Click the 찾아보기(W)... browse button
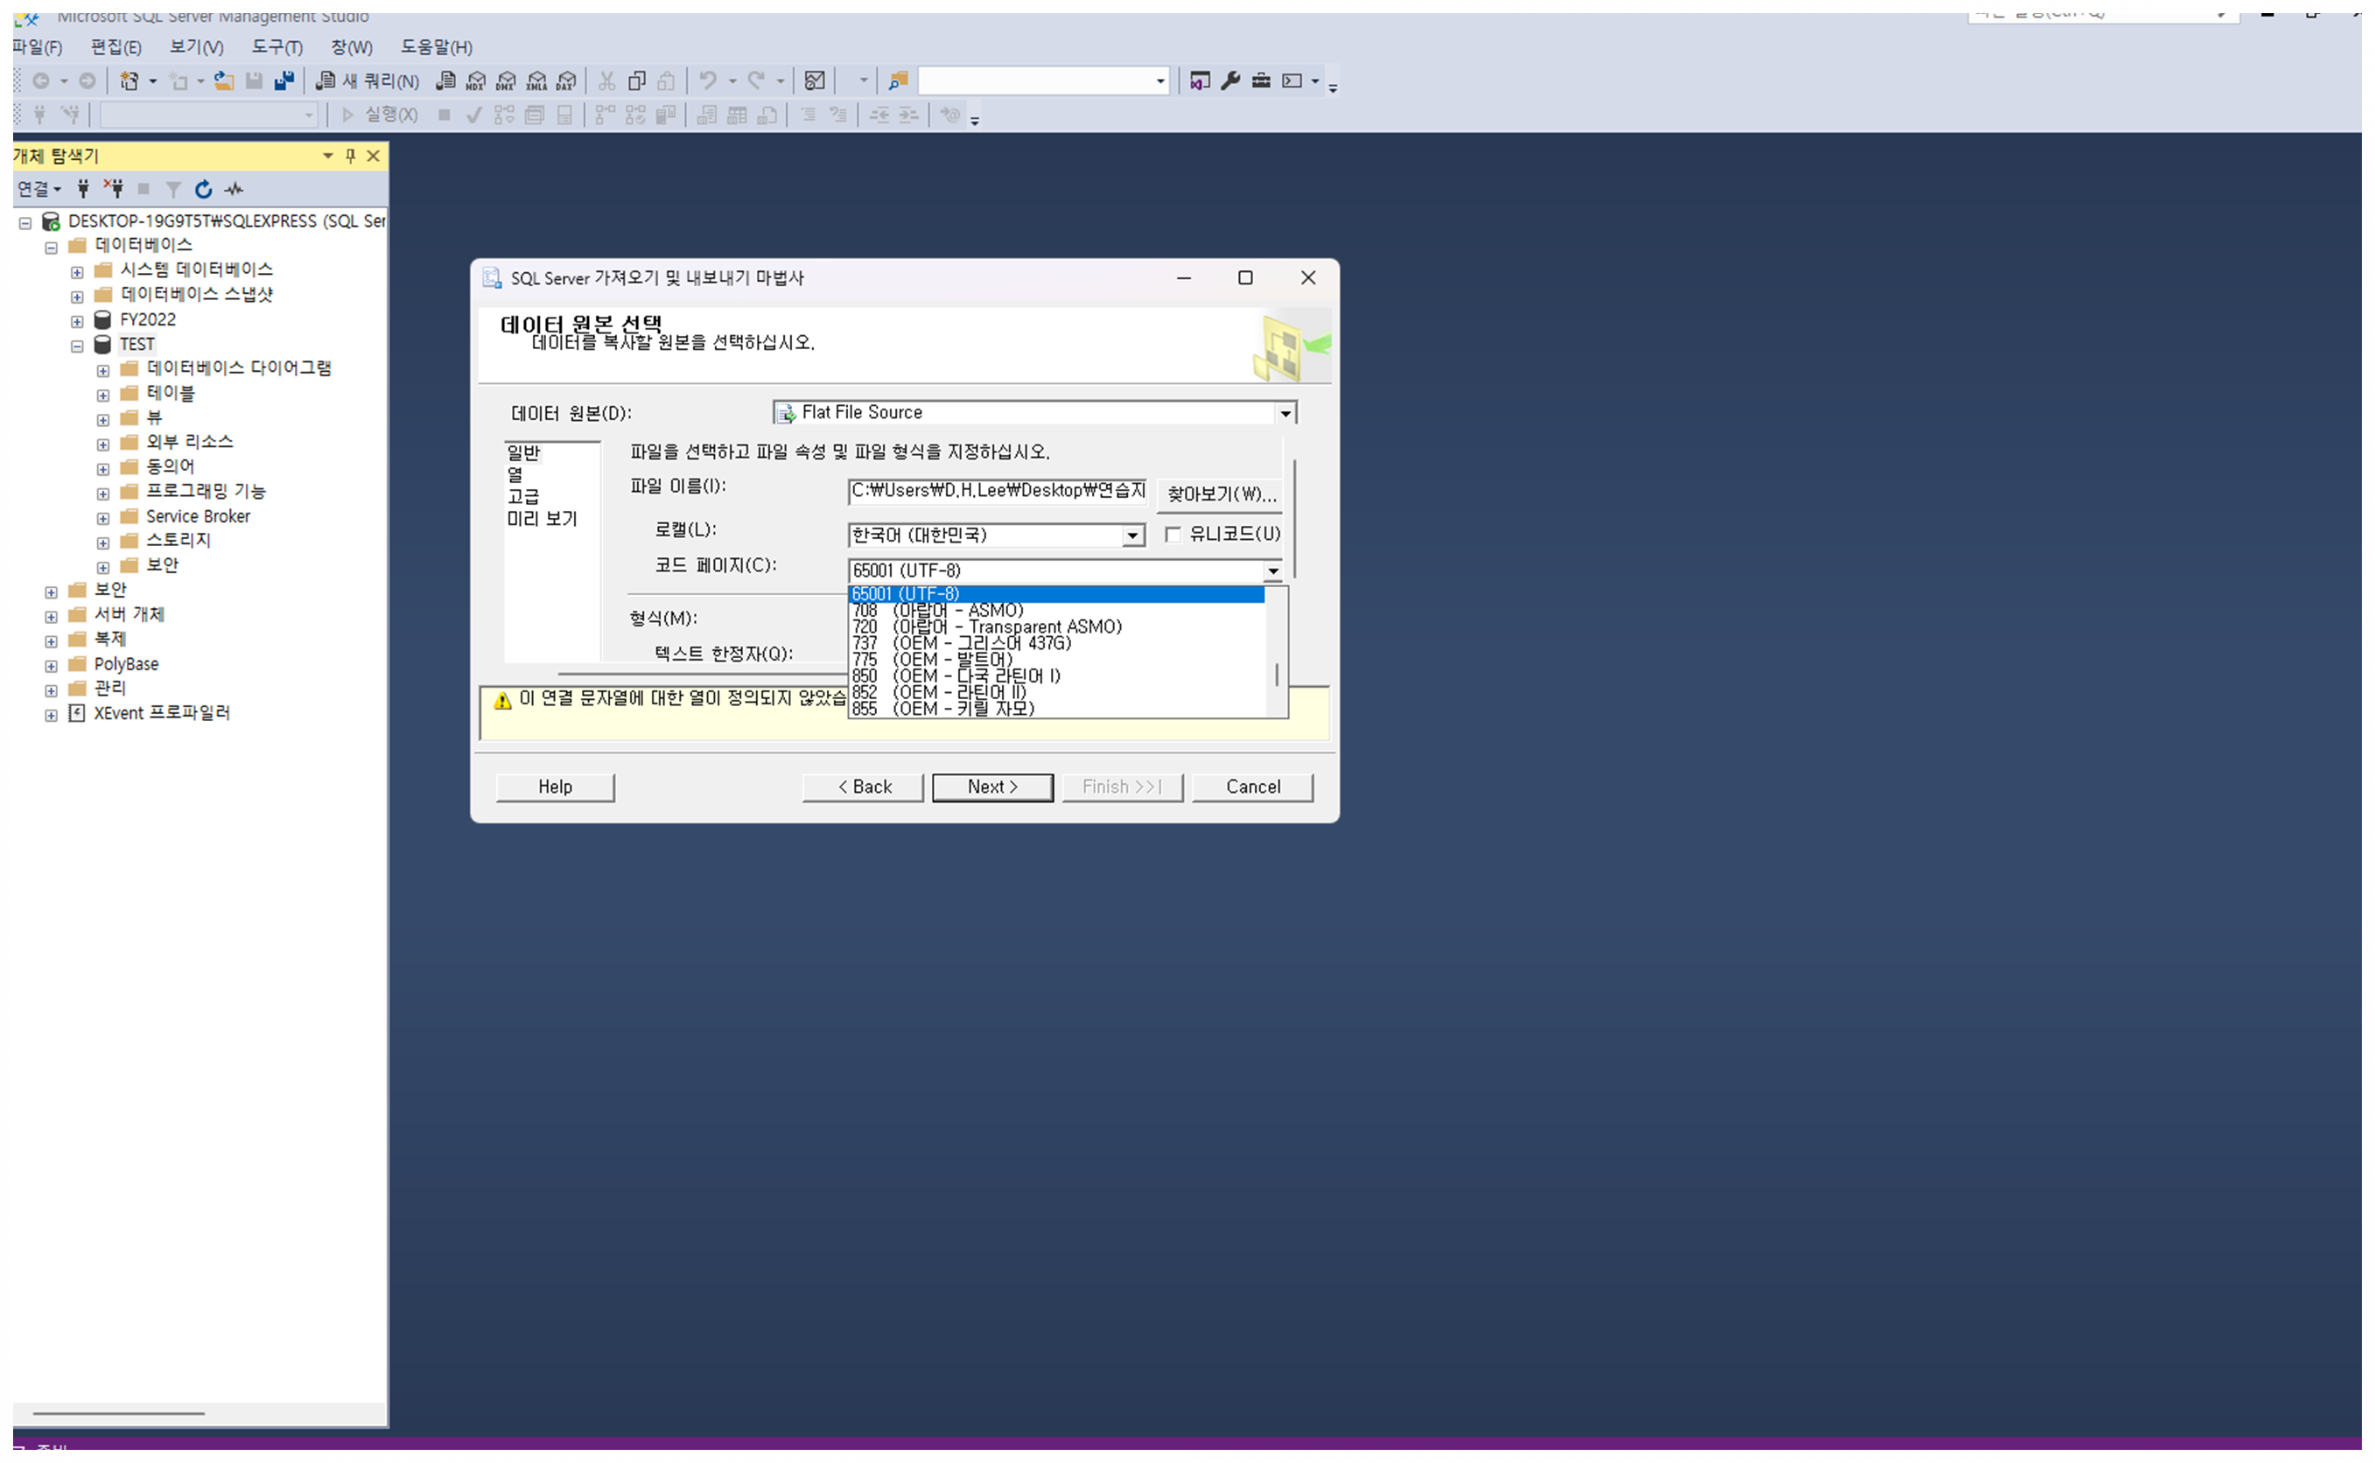Image resolution: width=2375 pixels, height=1463 pixels. [1222, 494]
